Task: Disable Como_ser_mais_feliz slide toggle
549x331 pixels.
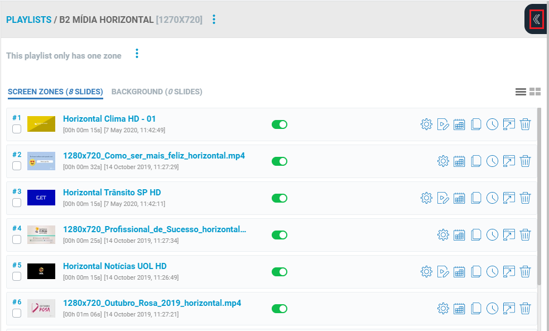Action: click(280, 161)
